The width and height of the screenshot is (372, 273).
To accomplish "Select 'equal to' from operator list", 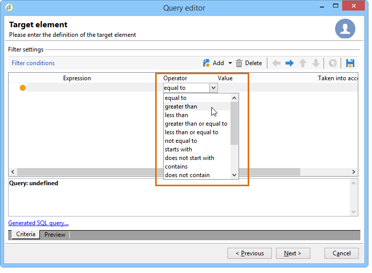I will (197, 98).
